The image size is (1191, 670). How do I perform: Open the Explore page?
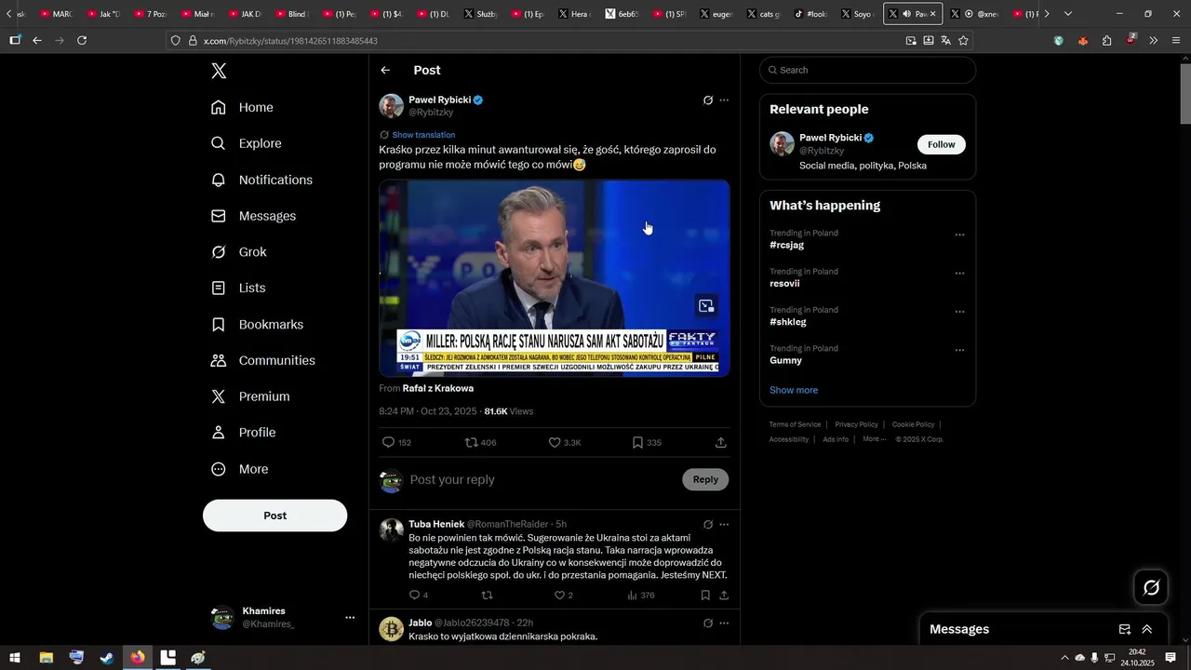pyautogui.click(x=247, y=143)
